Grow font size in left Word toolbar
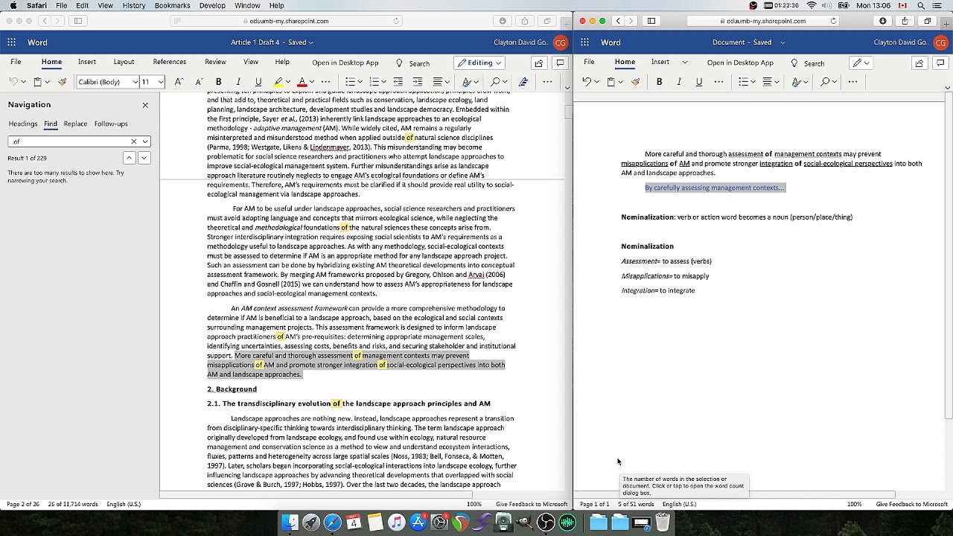The height and width of the screenshot is (536, 953). [179, 81]
